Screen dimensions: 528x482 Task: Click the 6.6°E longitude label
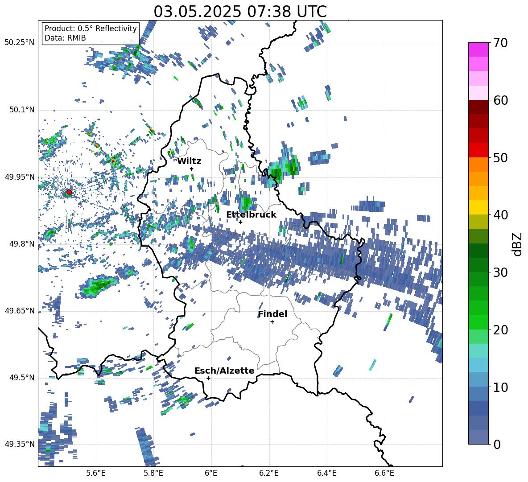pyautogui.click(x=384, y=473)
